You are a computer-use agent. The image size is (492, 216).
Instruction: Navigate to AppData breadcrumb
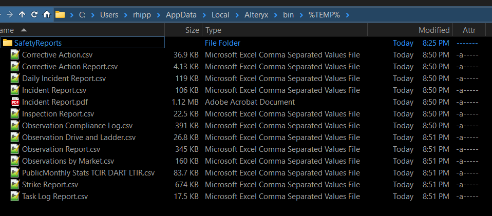coord(181,15)
